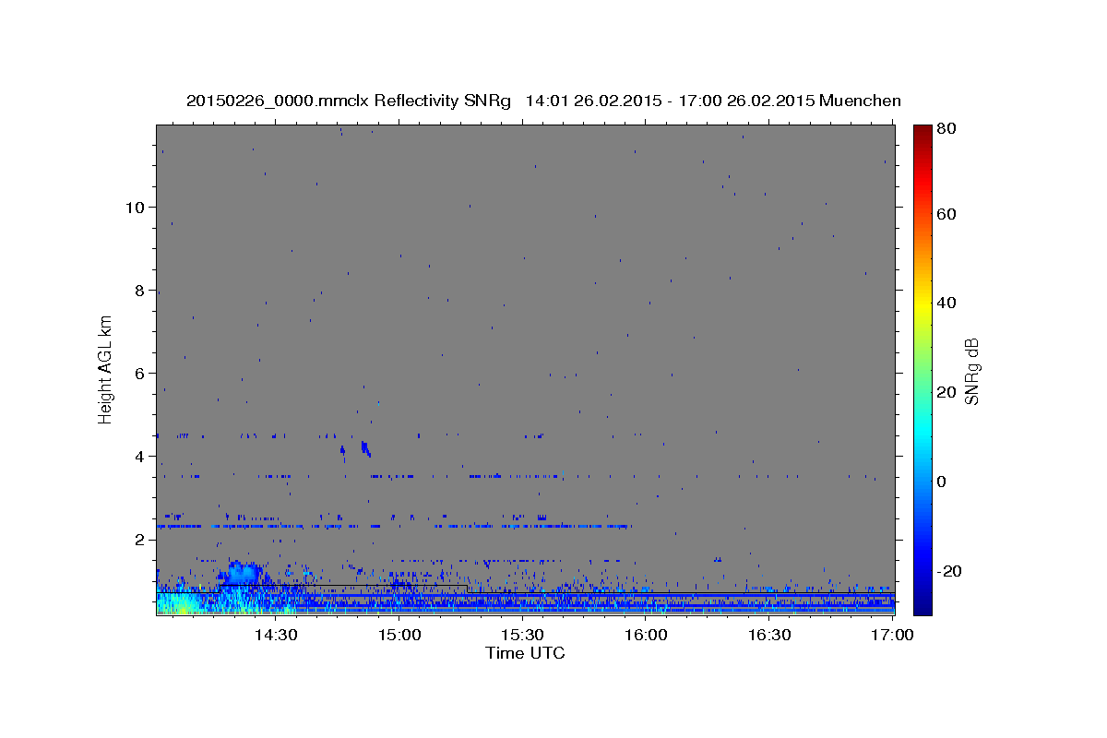This screenshot has width=1107, height=738.
Task: Click the blue cloud echo near 14:20
Action: [242, 572]
